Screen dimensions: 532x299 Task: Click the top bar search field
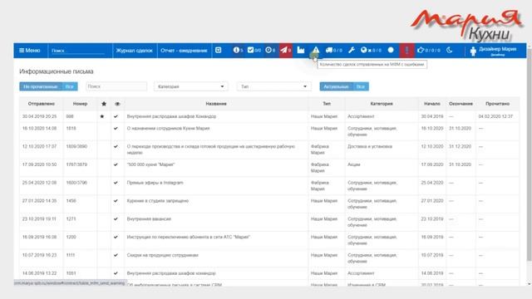coord(78,51)
